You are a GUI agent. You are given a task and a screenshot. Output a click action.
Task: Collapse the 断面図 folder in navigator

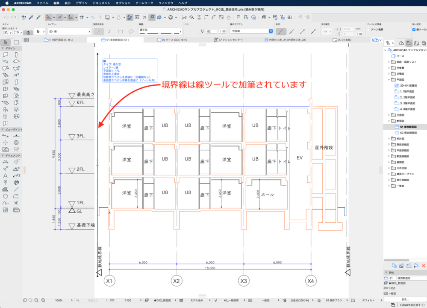click(389, 121)
